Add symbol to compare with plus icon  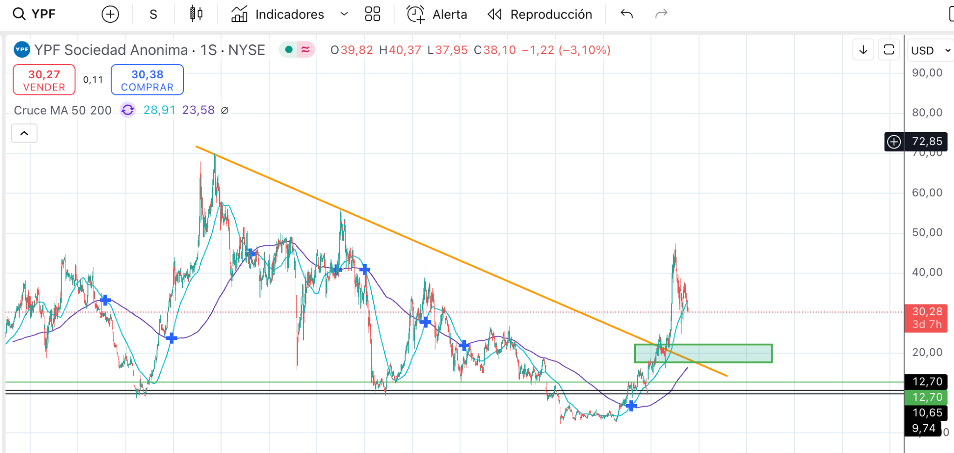[x=110, y=14]
